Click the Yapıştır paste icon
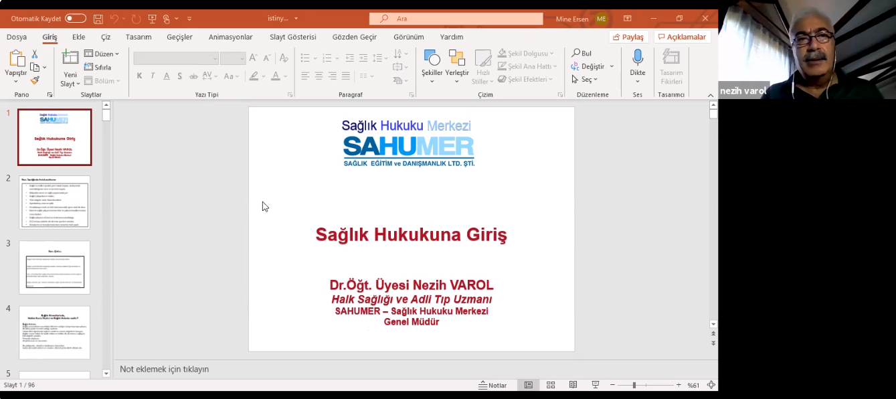 click(16, 60)
